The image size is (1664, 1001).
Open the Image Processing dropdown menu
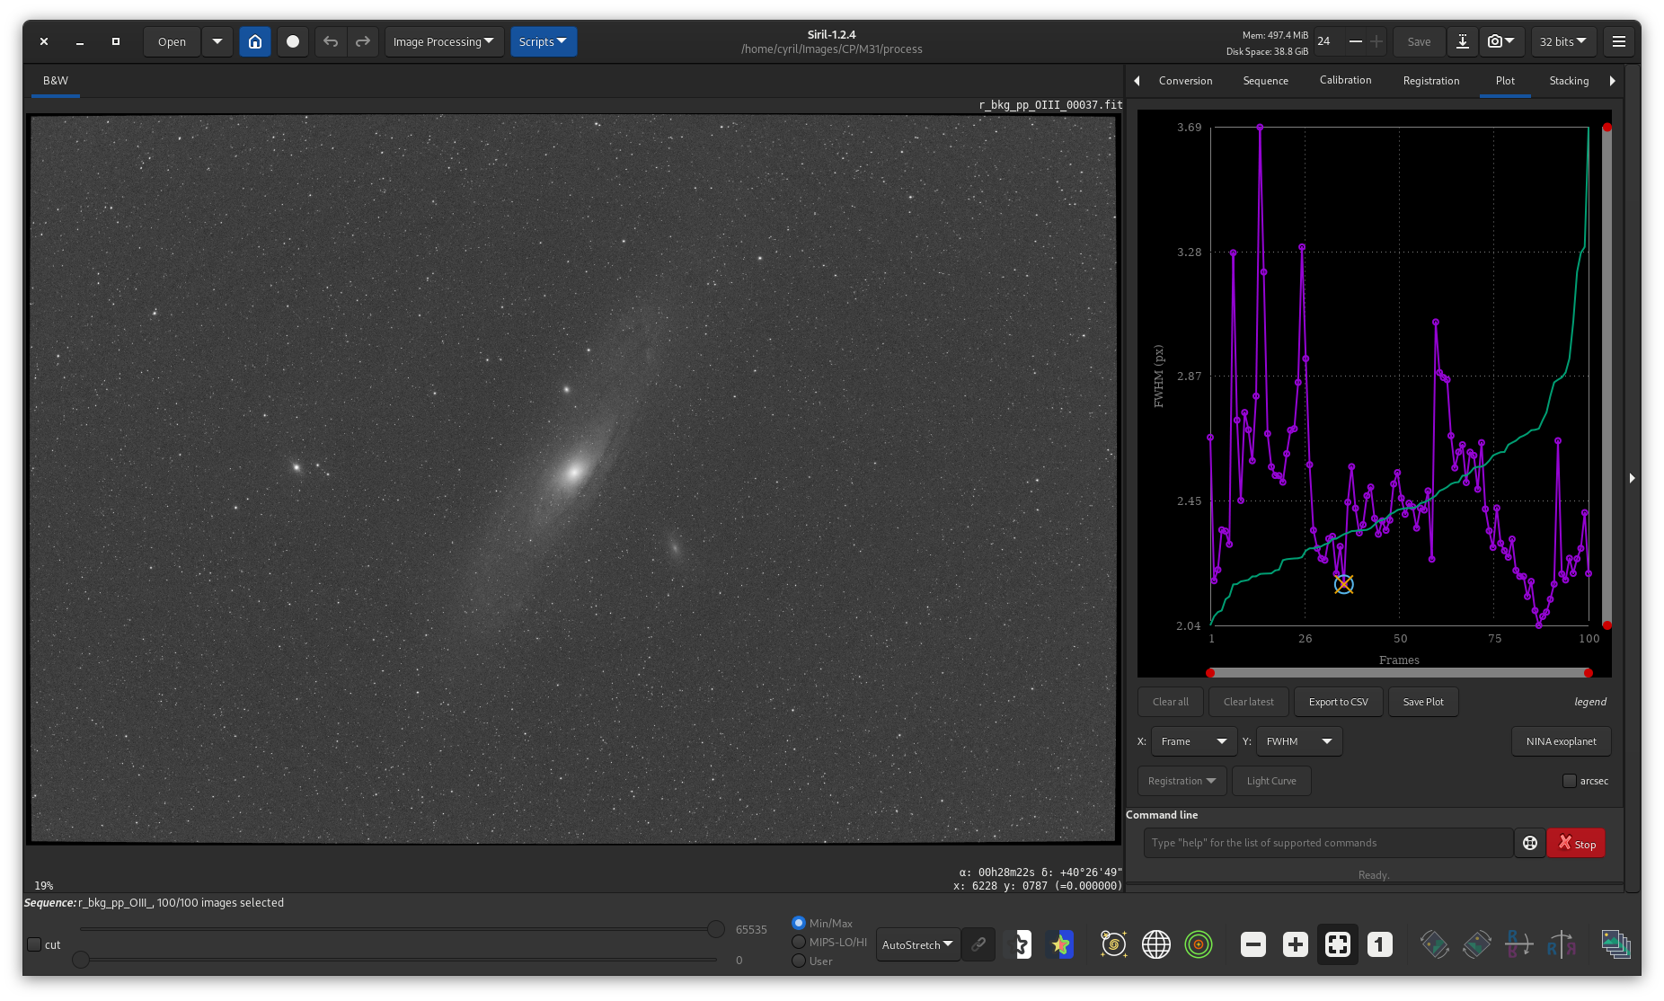point(444,41)
